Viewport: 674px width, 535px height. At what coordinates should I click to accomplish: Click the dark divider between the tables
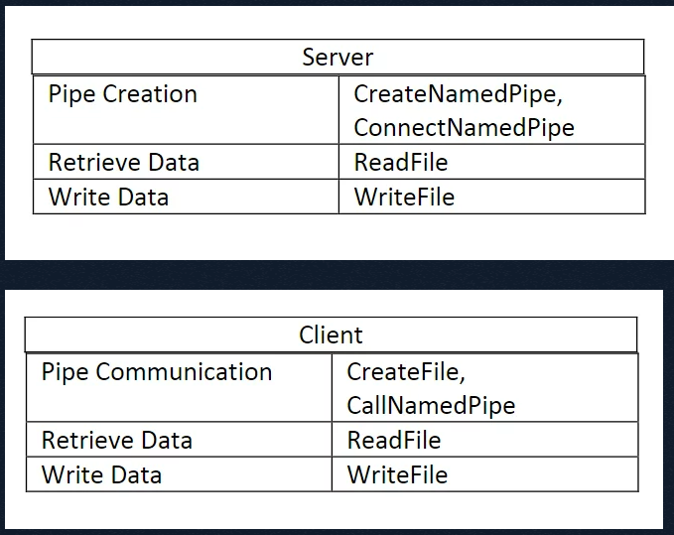tap(337, 275)
